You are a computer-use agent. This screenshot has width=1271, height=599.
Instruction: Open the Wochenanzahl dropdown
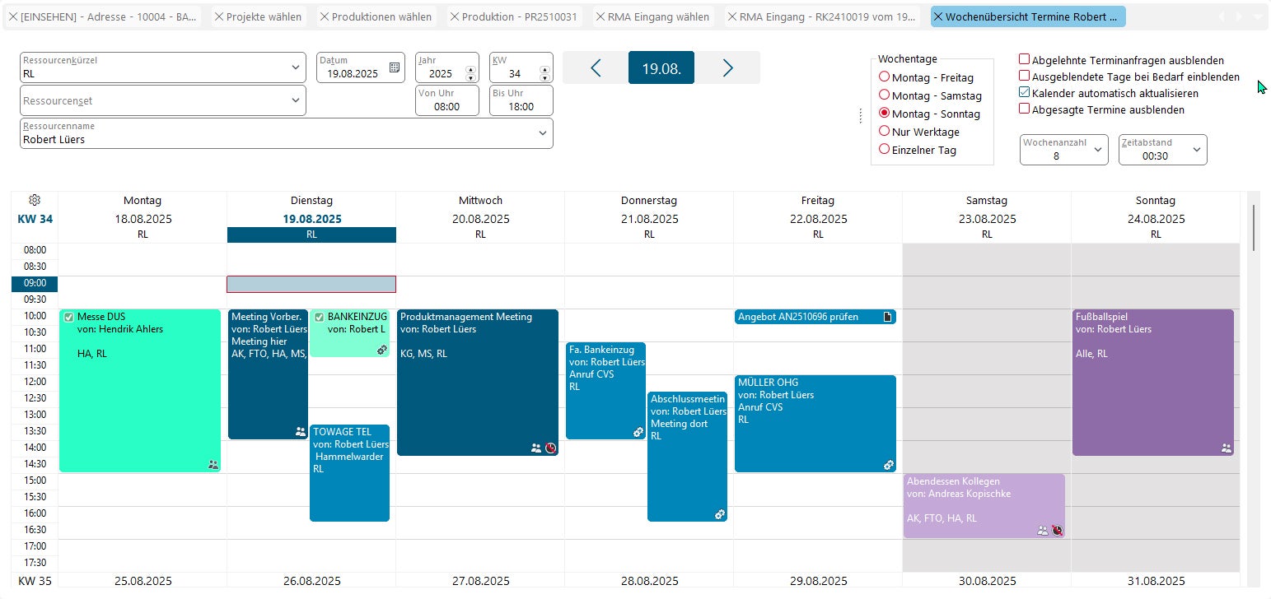click(x=1098, y=150)
